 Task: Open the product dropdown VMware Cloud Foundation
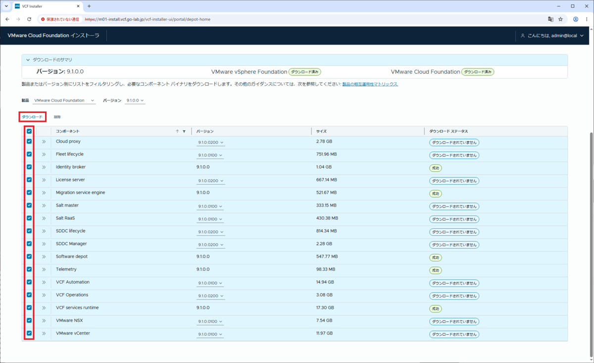coord(64,101)
